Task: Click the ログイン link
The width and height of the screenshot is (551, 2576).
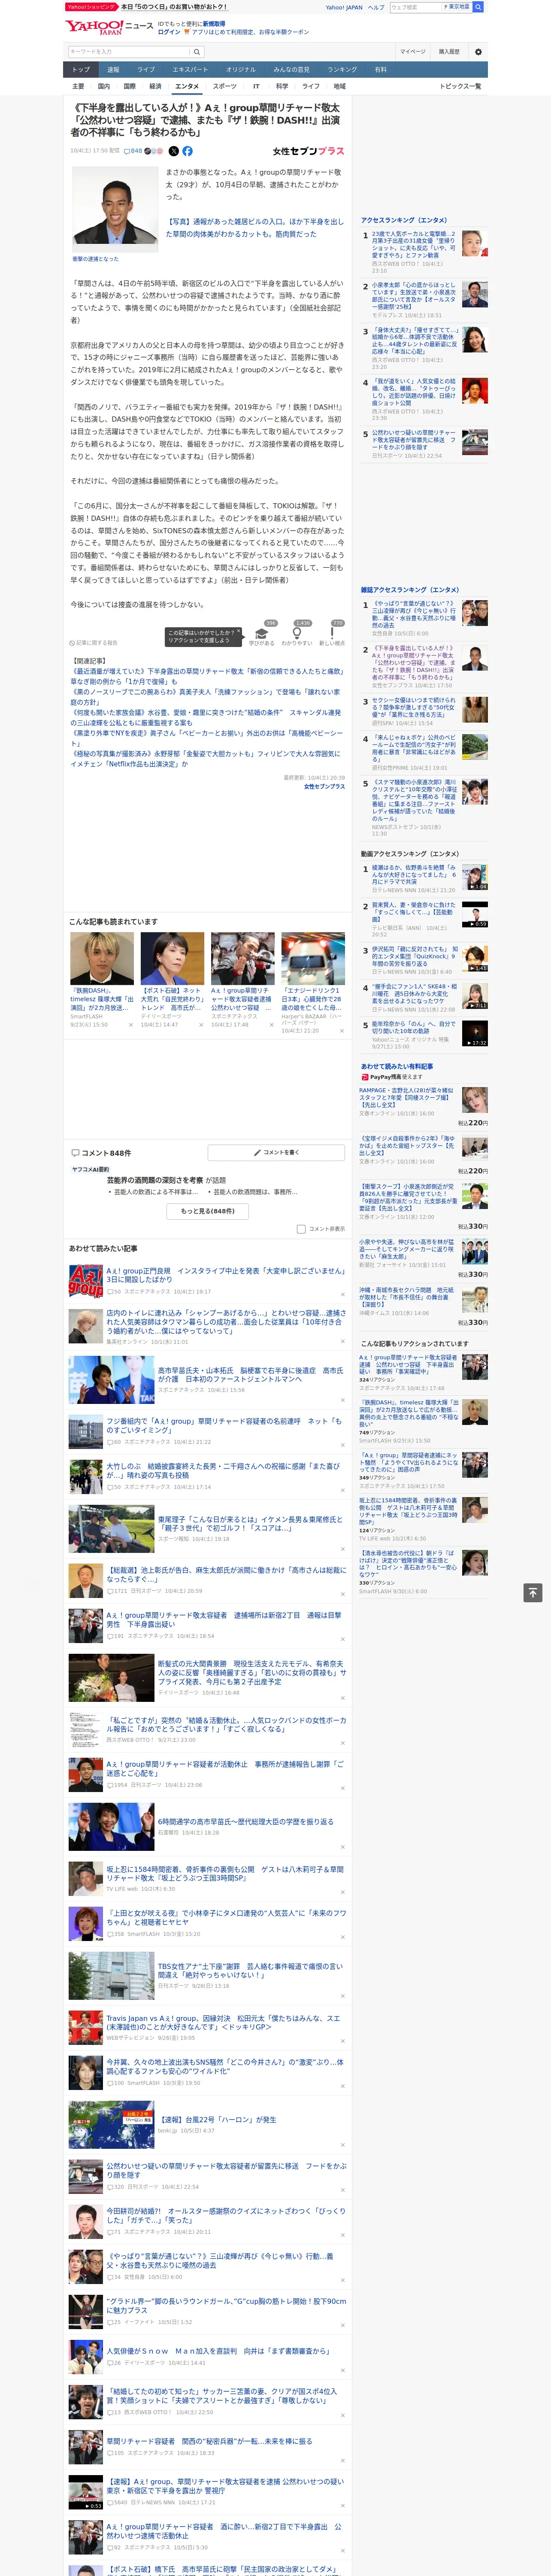Action: click(x=169, y=32)
